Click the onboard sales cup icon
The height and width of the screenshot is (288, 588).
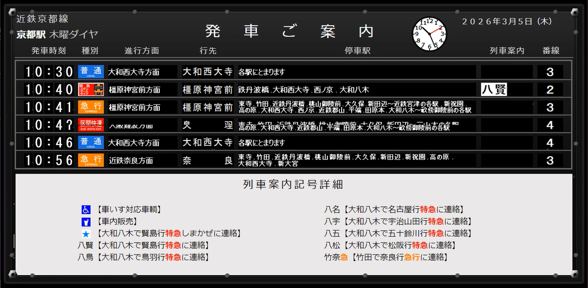click(86, 222)
